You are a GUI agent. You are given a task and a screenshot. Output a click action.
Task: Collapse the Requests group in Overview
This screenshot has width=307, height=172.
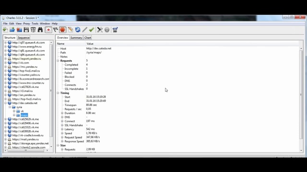pos(58,61)
